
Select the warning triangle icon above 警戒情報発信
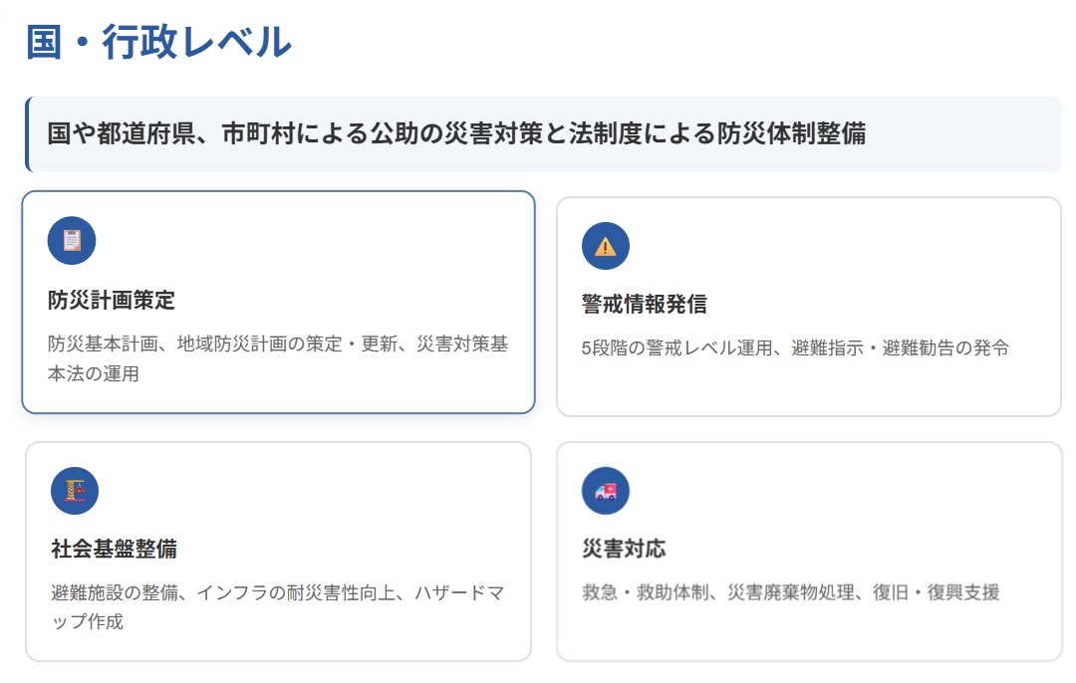[x=605, y=246]
